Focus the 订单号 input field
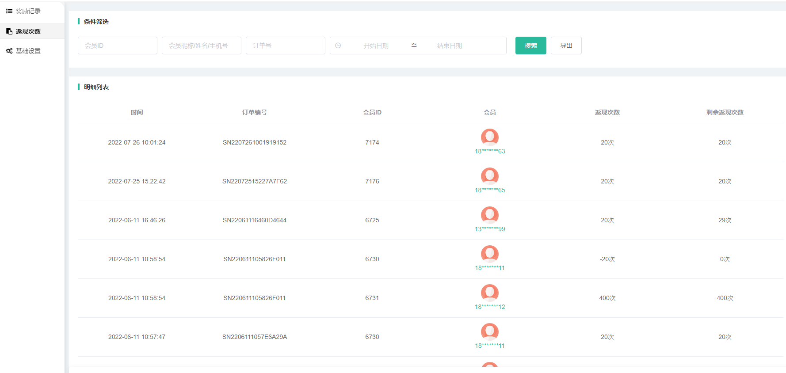Screen dimensions: 786x373 [286, 46]
